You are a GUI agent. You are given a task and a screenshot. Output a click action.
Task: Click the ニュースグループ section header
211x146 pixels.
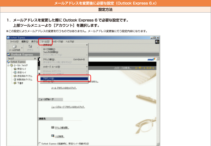51,100
